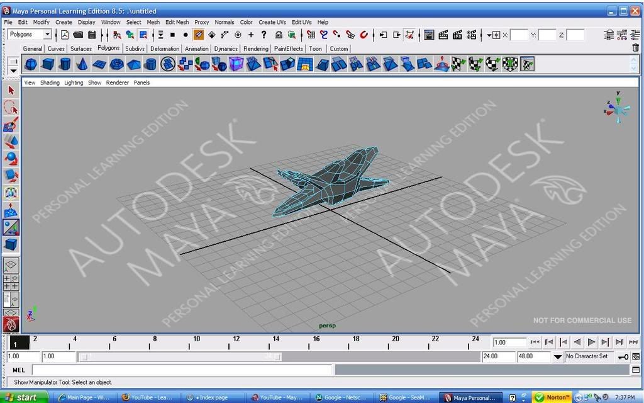Switch to the Surfaces shelf tab
The image size is (644, 403).
(x=81, y=48)
